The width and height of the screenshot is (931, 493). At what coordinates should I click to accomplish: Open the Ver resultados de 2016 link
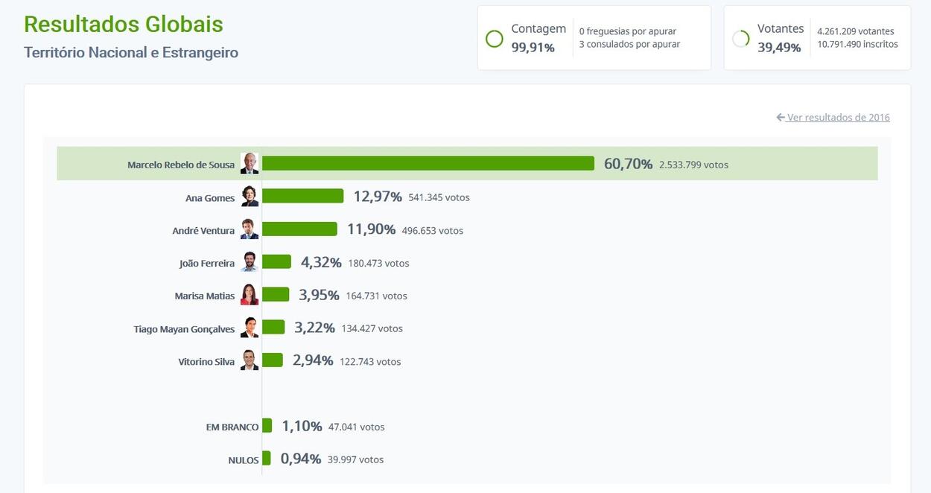click(x=838, y=115)
